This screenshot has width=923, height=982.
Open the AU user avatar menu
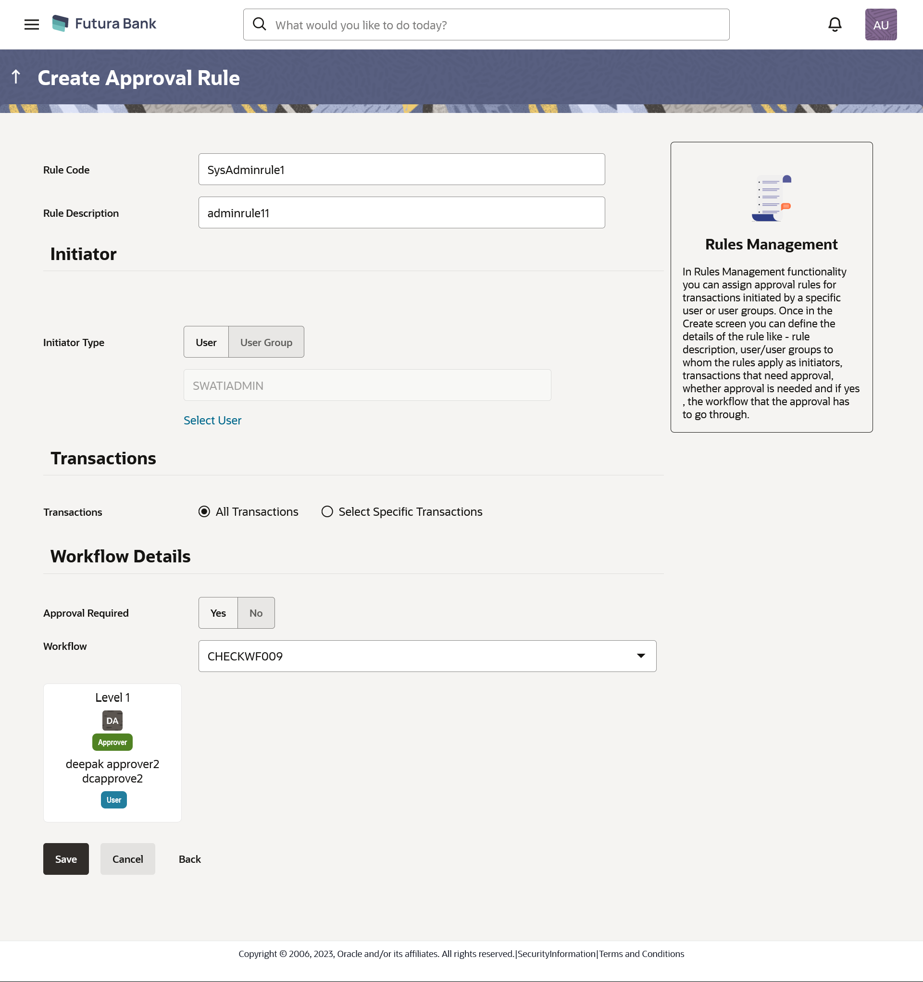click(x=881, y=24)
